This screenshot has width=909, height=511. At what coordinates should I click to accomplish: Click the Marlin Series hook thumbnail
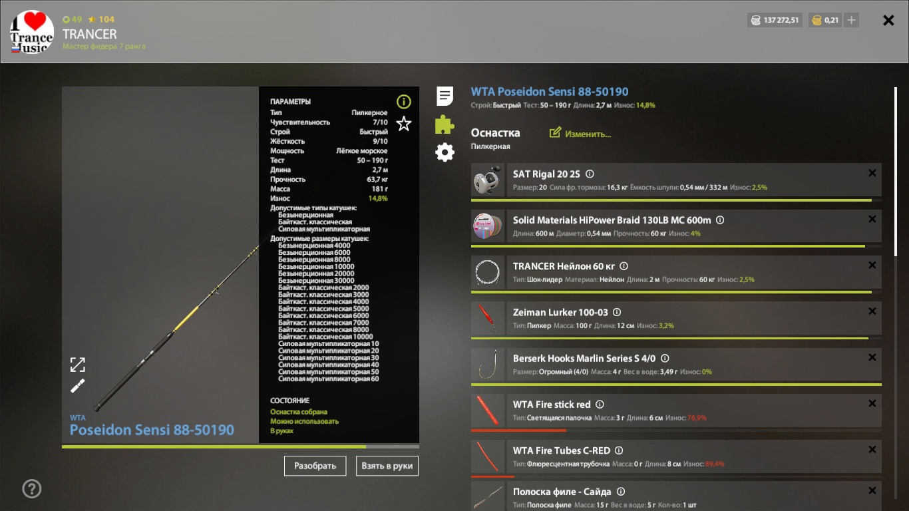(x=488, y=365)
